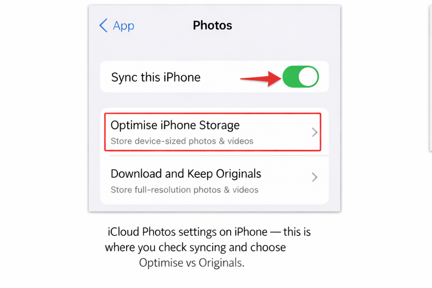The width and height of the screenshot is (432, 288).
Task: Click the Store device-sized photos & videos subtitle
Action: [182, 141]
